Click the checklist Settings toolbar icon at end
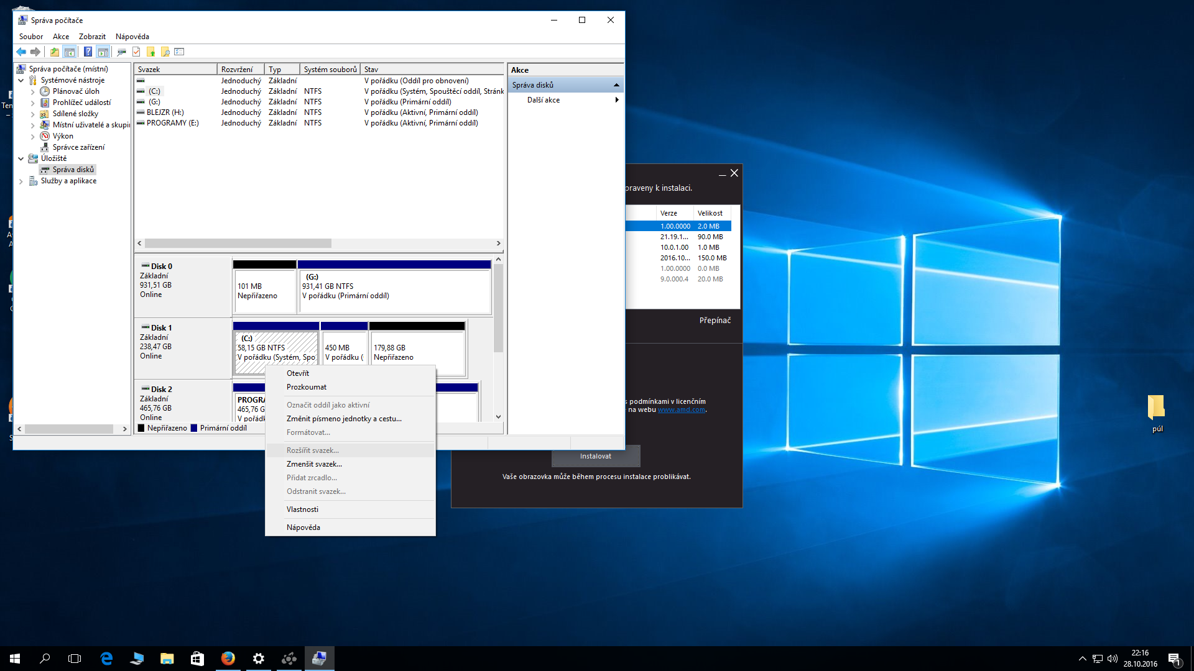Image resolution: width=1194 pixels, height=671 pixels. (x=180, y=52)
